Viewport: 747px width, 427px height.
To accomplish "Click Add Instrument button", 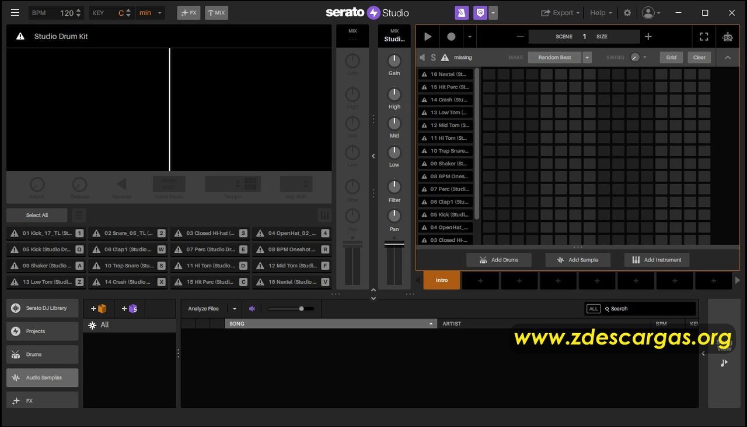I will [x=657, y=260].
